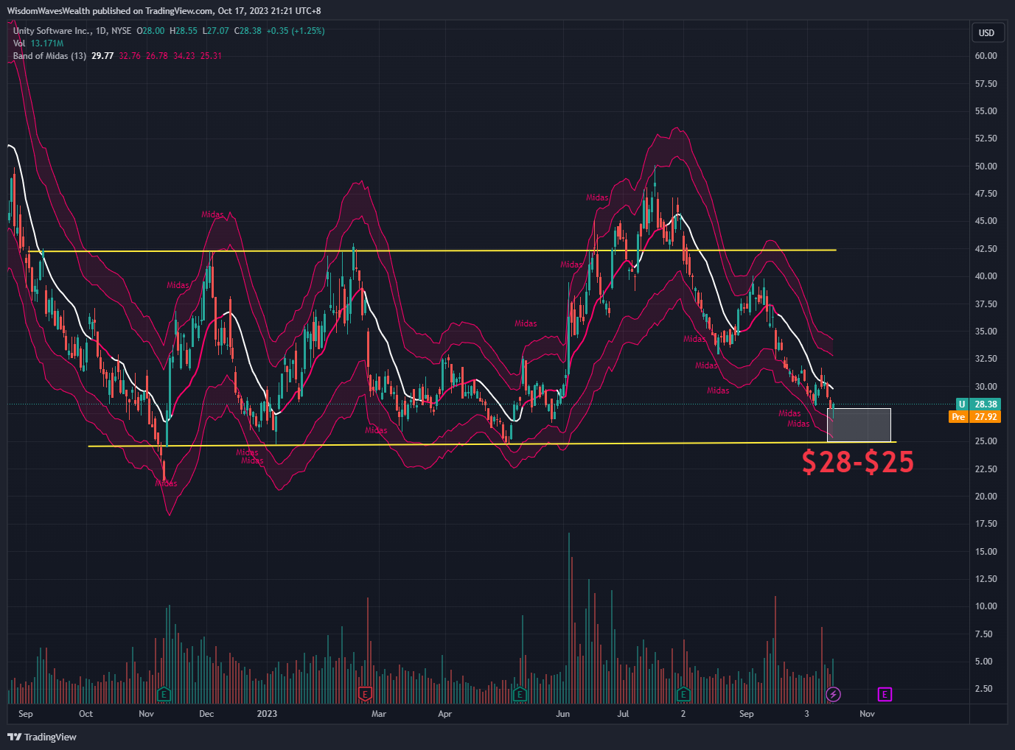Click the green earnings E marker near Nov 2022
This screenshot has height=750, width=1015.
164,694
